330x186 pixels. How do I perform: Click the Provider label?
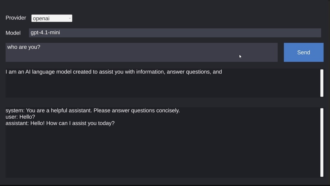pyautogui.click(x=15, y=18)
